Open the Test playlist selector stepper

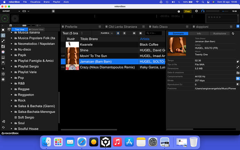coord(82,33)
